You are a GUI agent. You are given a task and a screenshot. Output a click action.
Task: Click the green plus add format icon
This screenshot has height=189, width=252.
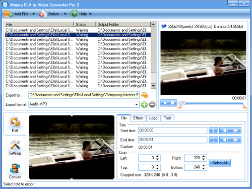coord(144,105)
